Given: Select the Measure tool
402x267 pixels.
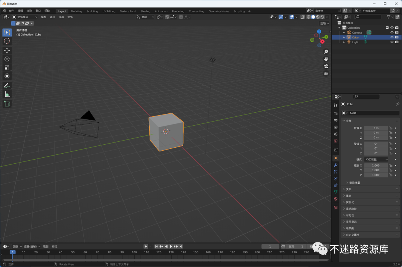Looking at the screenshot, I should point(7,94).
